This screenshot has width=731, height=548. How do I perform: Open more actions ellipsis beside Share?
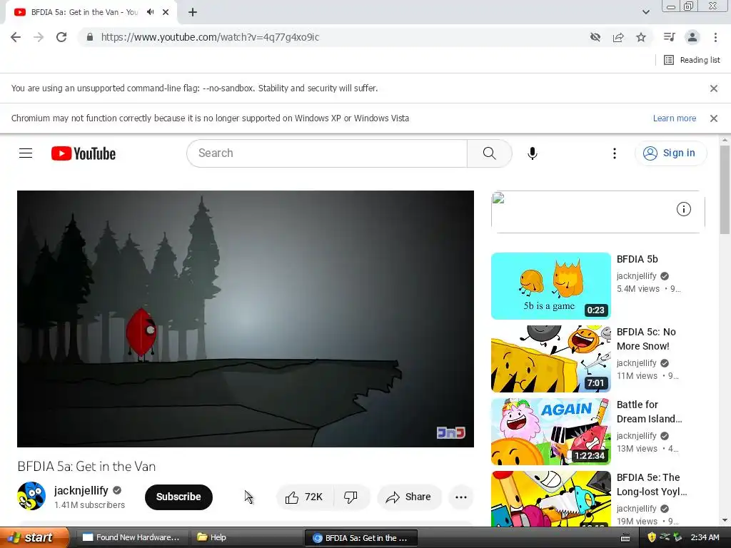tap(460, 497)
